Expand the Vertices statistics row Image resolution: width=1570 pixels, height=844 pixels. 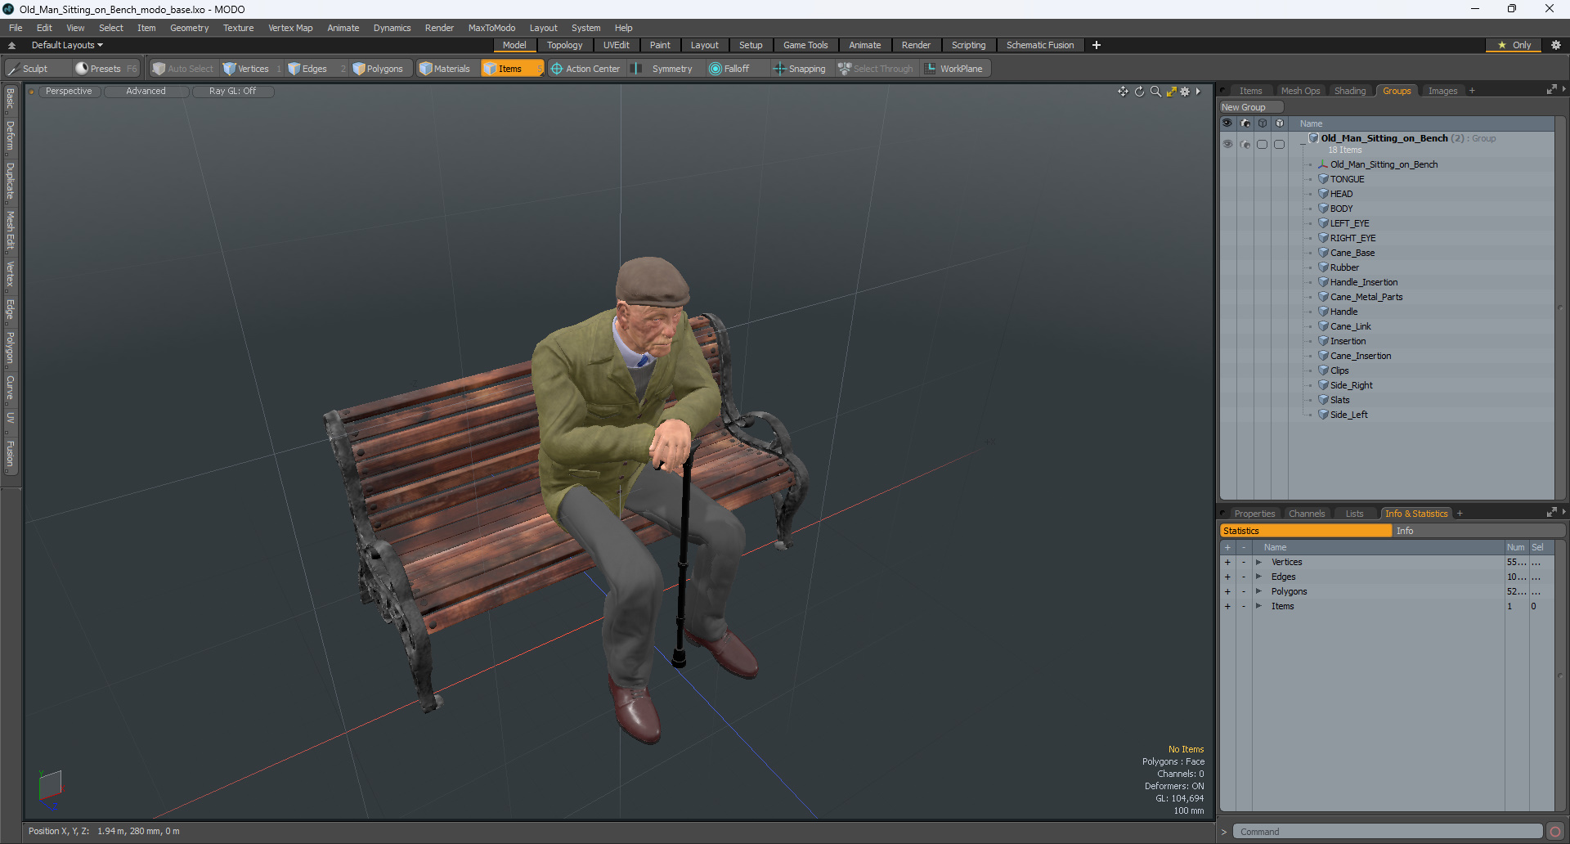1258,562
